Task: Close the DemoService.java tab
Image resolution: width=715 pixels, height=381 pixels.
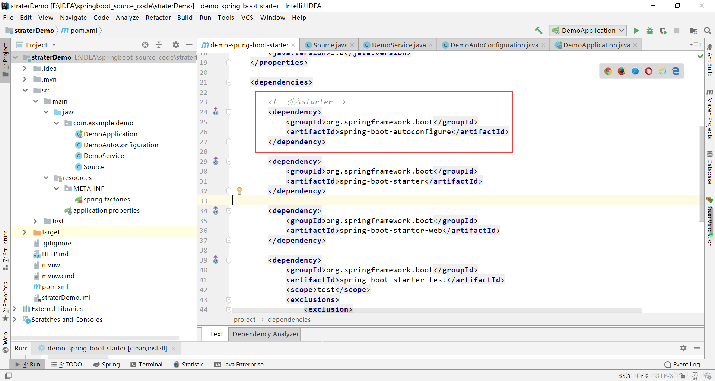Action: [431, 45]
